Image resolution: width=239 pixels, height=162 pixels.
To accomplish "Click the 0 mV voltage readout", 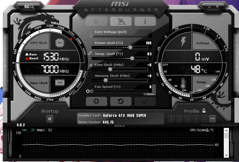I will 202,57.
